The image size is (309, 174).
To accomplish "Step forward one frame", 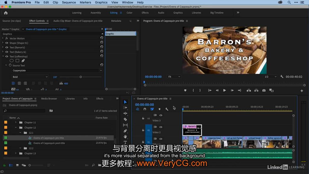I will click(x=232, y=90).
